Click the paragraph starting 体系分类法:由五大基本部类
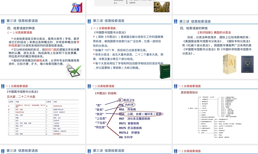 click(128, 57)
